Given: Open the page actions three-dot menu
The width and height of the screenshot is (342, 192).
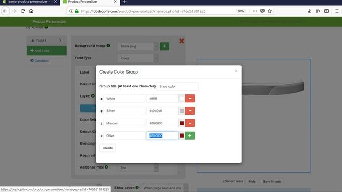Looking at the screenshot, I should click(x=254, y=11).
